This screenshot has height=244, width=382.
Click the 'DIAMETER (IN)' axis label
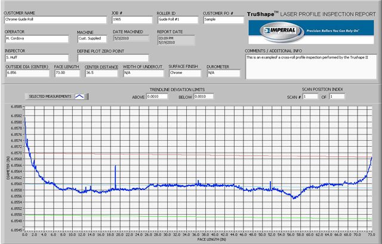pyautogui.click(x=8, y=168)
